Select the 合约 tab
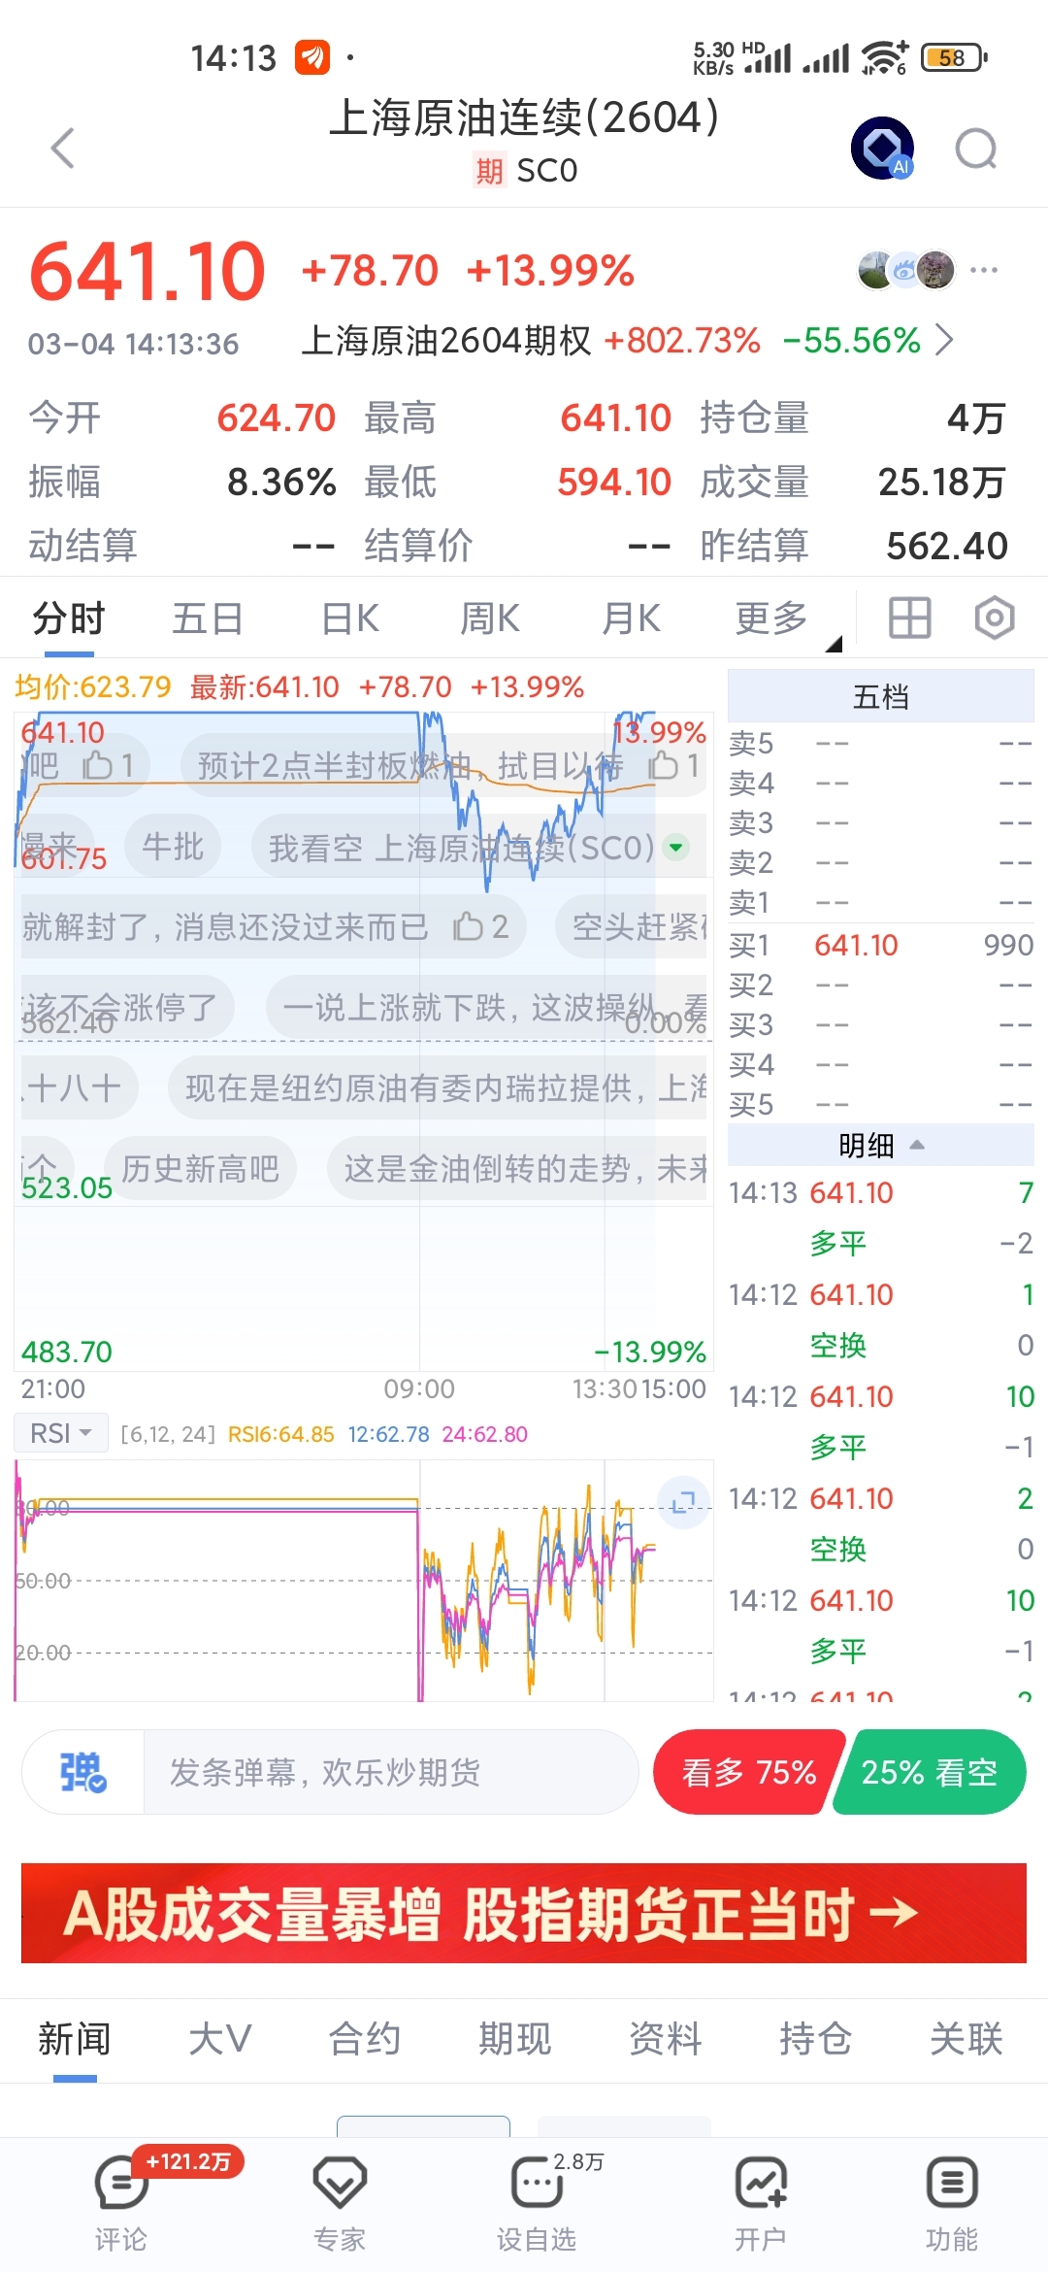The width and height of the screenshot is (1048, 2272). [365, 2039]
